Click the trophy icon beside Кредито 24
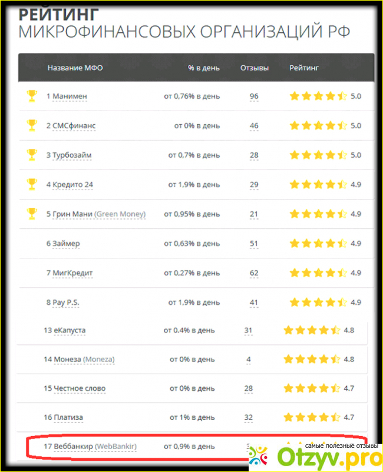 tap(32, 184)
